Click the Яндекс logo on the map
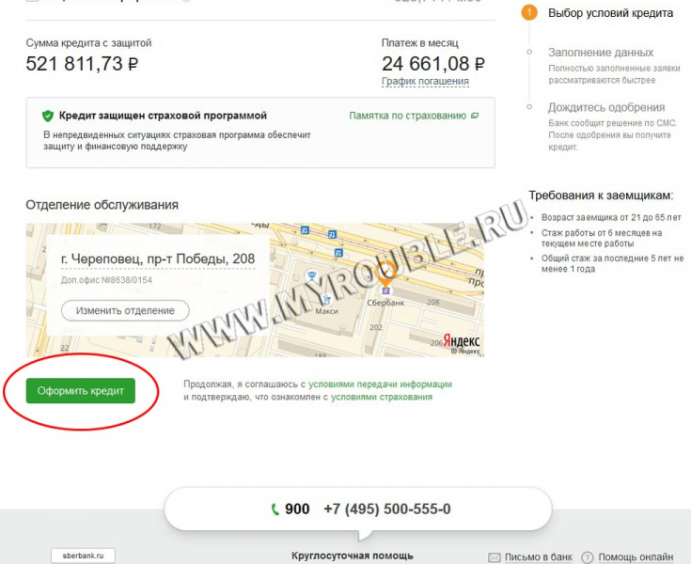 pos(462,341)
